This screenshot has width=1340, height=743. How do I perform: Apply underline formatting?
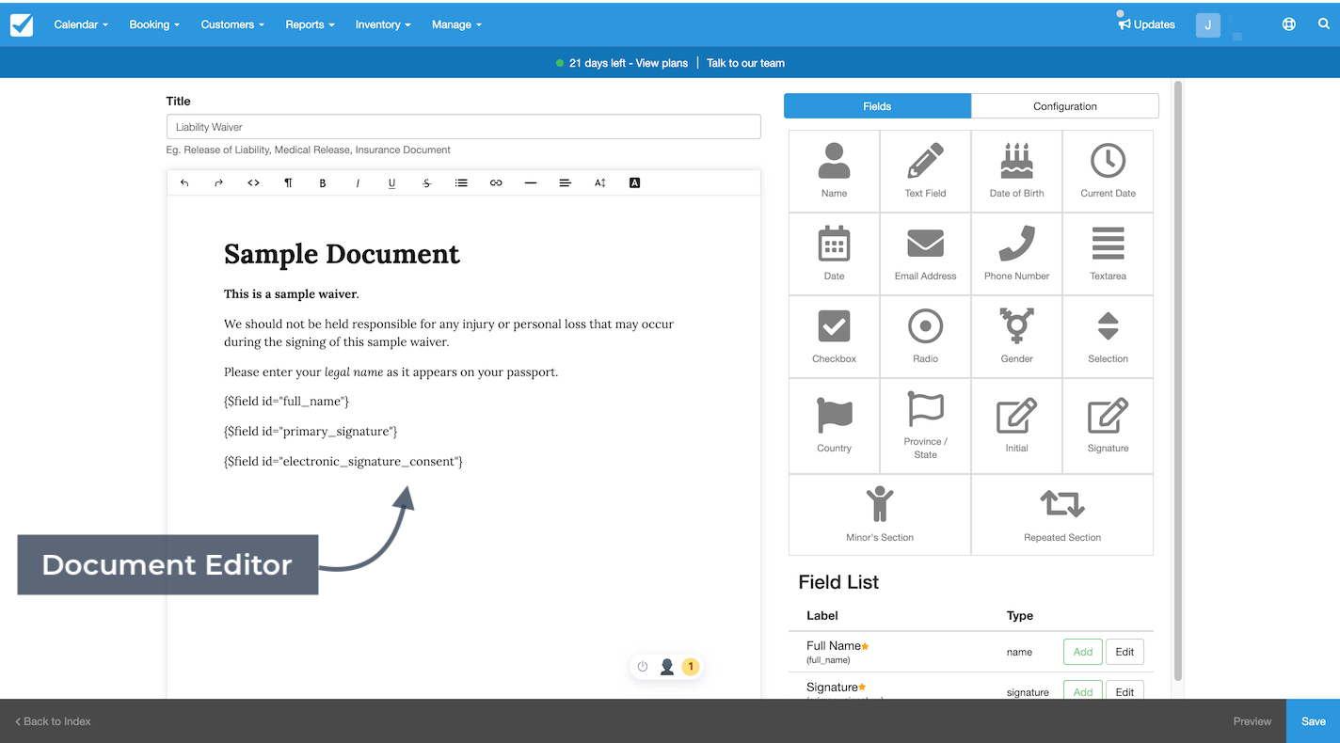click(391, 183)
